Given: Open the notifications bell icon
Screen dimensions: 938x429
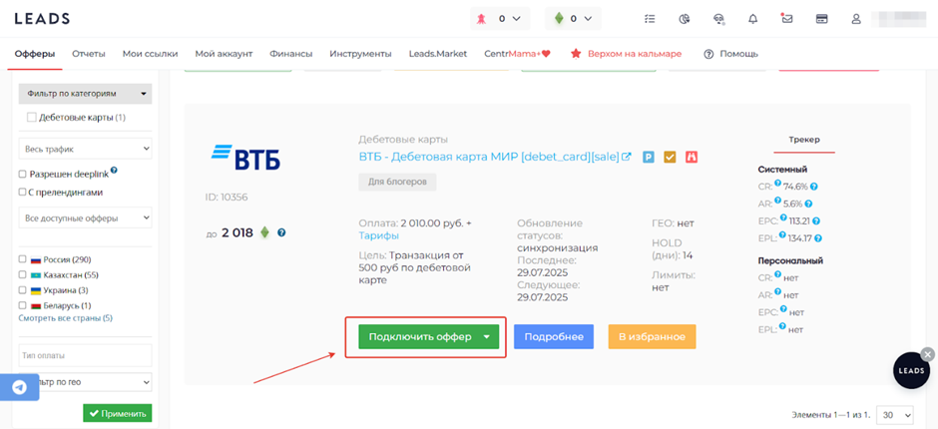Looking at the screenshot, I should pyautogui.click(x=753, y=19).
